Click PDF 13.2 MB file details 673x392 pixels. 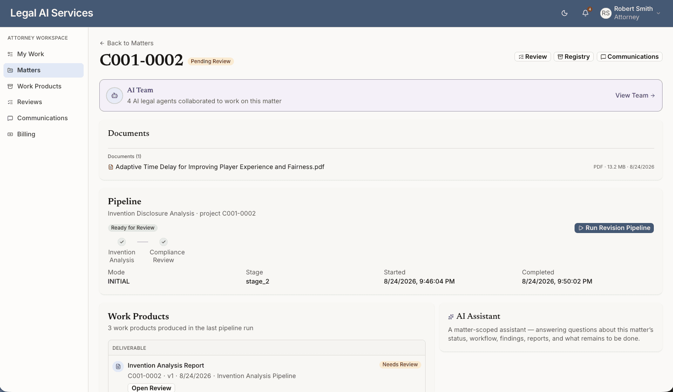(x=624, y=167)
